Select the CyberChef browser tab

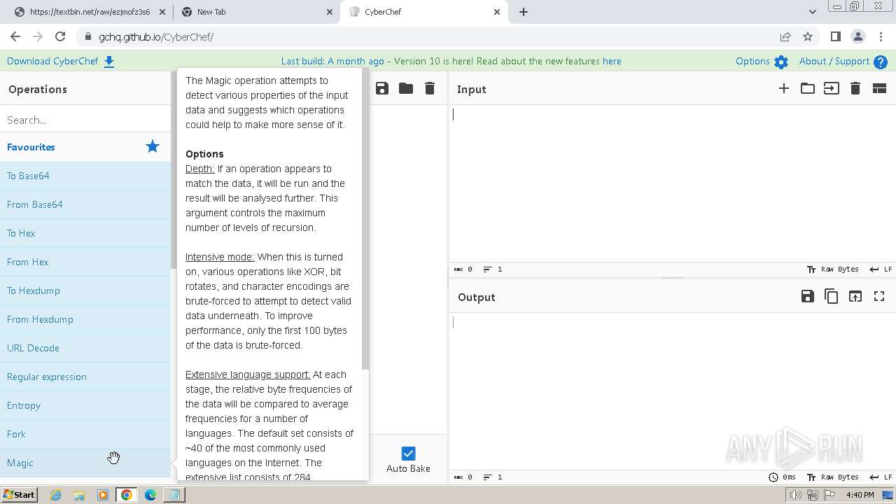(x=423, y=12)
